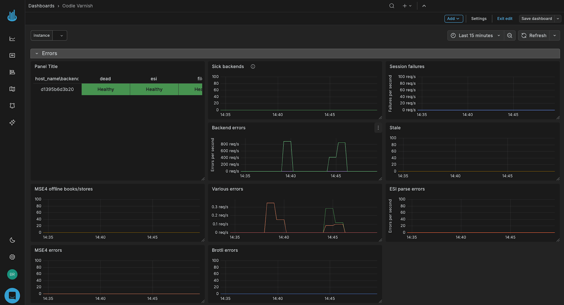Open the settings gear in sidebar

click(12, 257)
